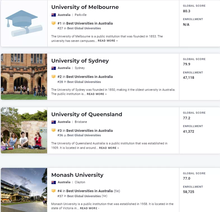Open #27 in Best Global Universities link
The height and width of the screenshot is (212, 220).
tap(79, 28)
